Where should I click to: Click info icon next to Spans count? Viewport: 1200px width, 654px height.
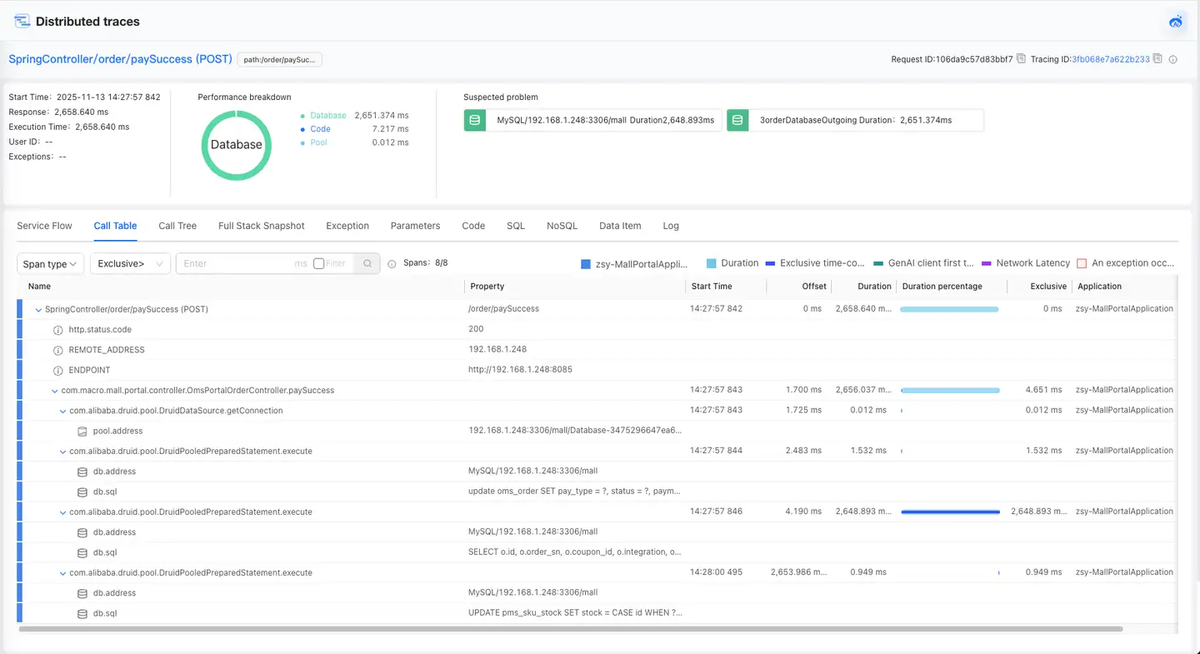coord(392,264)
